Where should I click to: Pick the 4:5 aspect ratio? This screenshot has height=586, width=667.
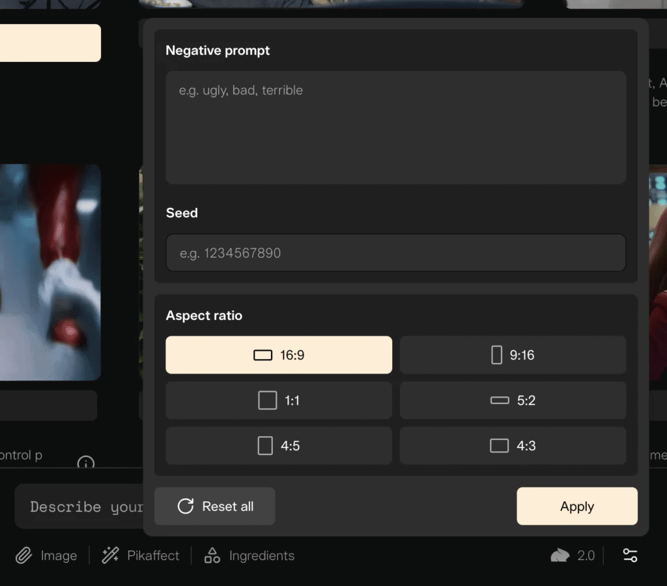(x=279, y=446)
